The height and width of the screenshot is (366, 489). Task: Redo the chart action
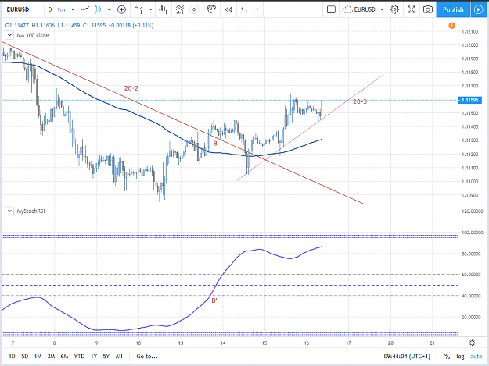(x=256, y=9)
